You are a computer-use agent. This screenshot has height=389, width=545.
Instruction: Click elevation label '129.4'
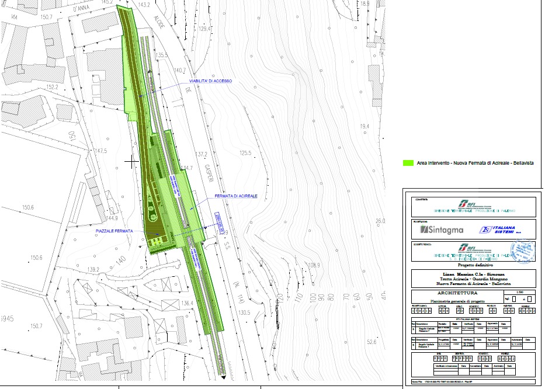205,29
